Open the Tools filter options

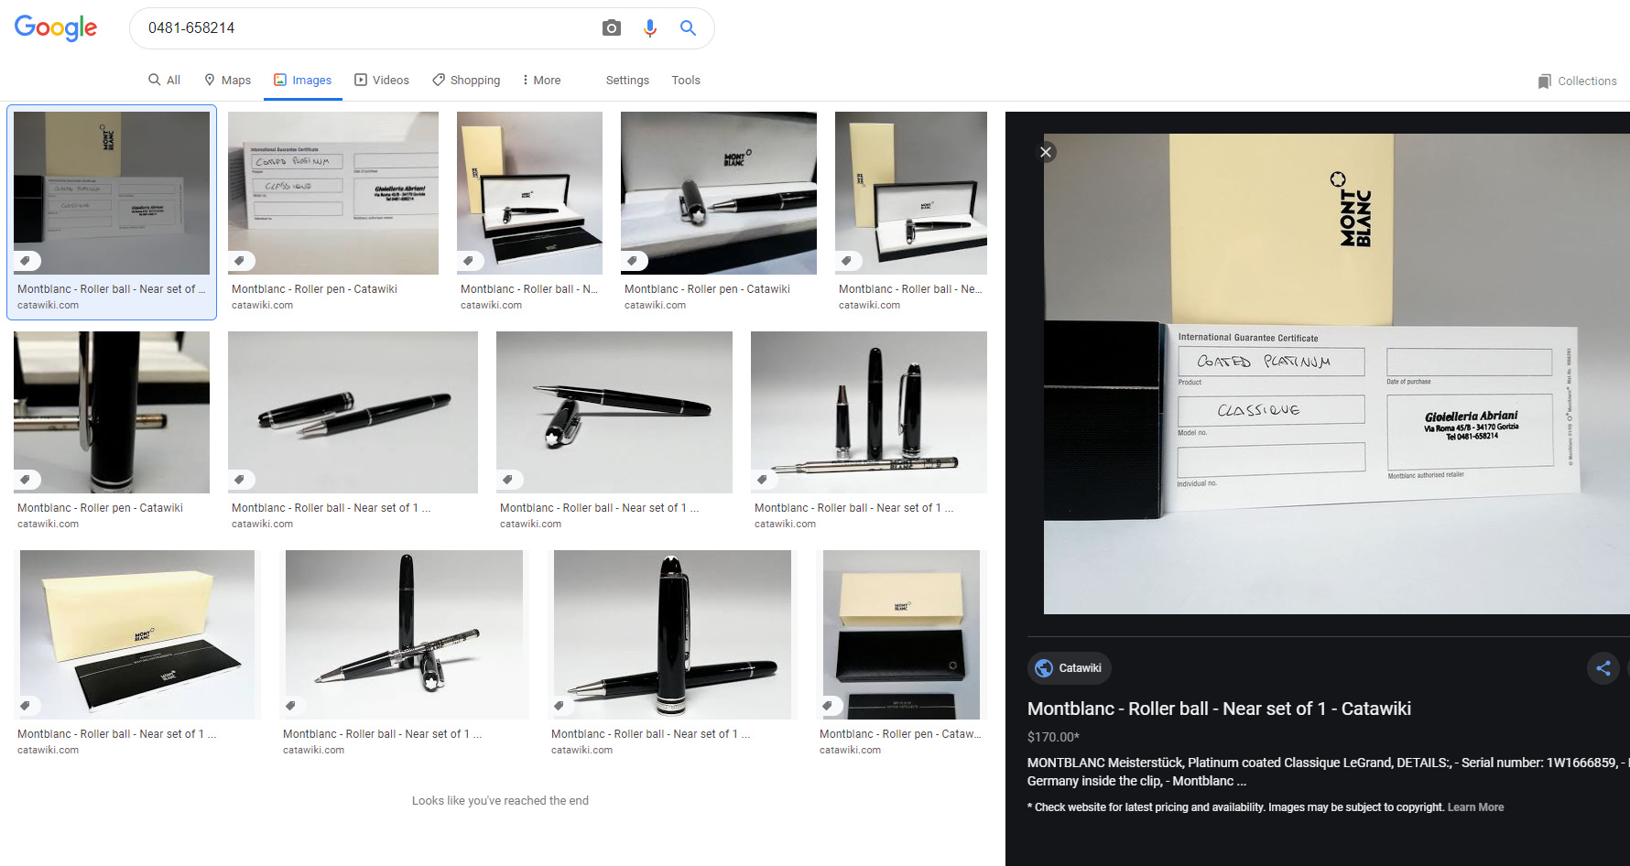coord(685,81)
